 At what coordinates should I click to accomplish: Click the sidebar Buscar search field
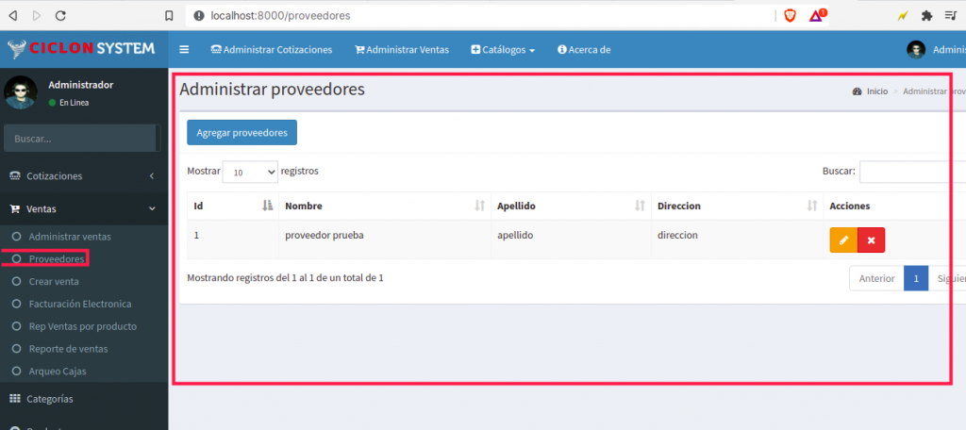(80, 139)
